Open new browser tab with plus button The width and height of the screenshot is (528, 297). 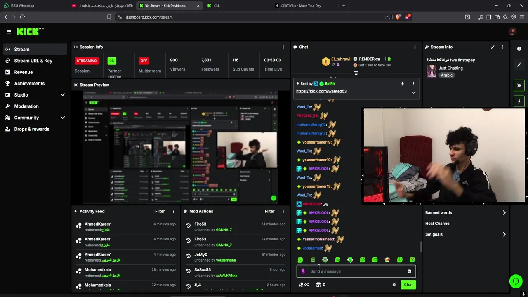tap(344, 5)
